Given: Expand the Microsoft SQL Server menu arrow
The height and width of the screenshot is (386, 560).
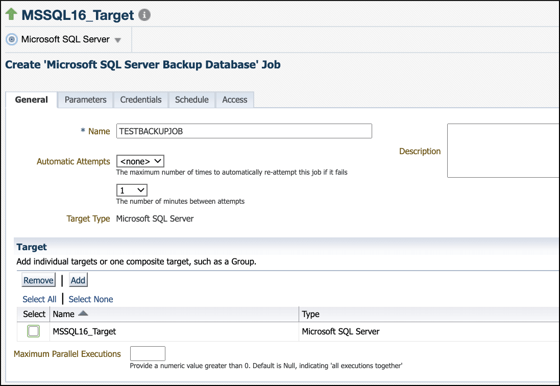Looking at the screenshot, I should (x=117, y=39).
